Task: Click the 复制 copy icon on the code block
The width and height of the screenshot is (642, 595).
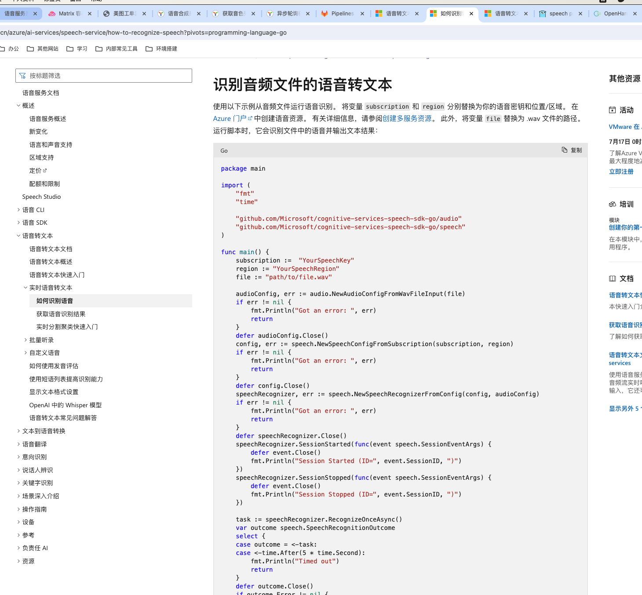Action: 565,150
